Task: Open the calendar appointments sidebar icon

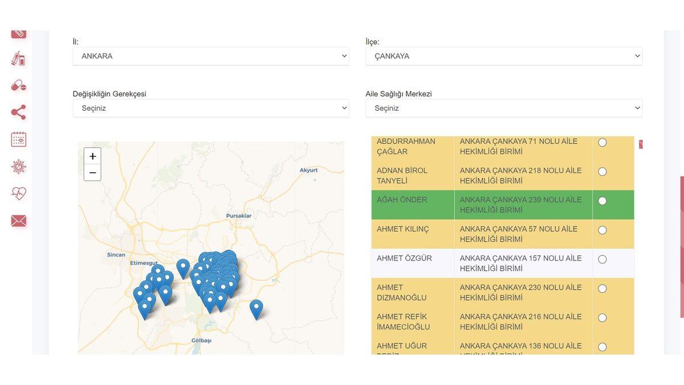Action: pos(18,139)
